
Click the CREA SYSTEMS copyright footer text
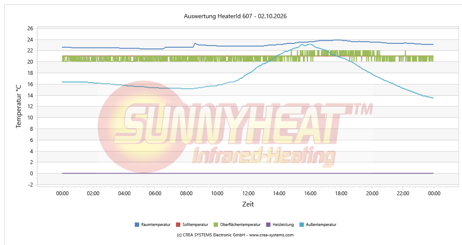[235, 235]
